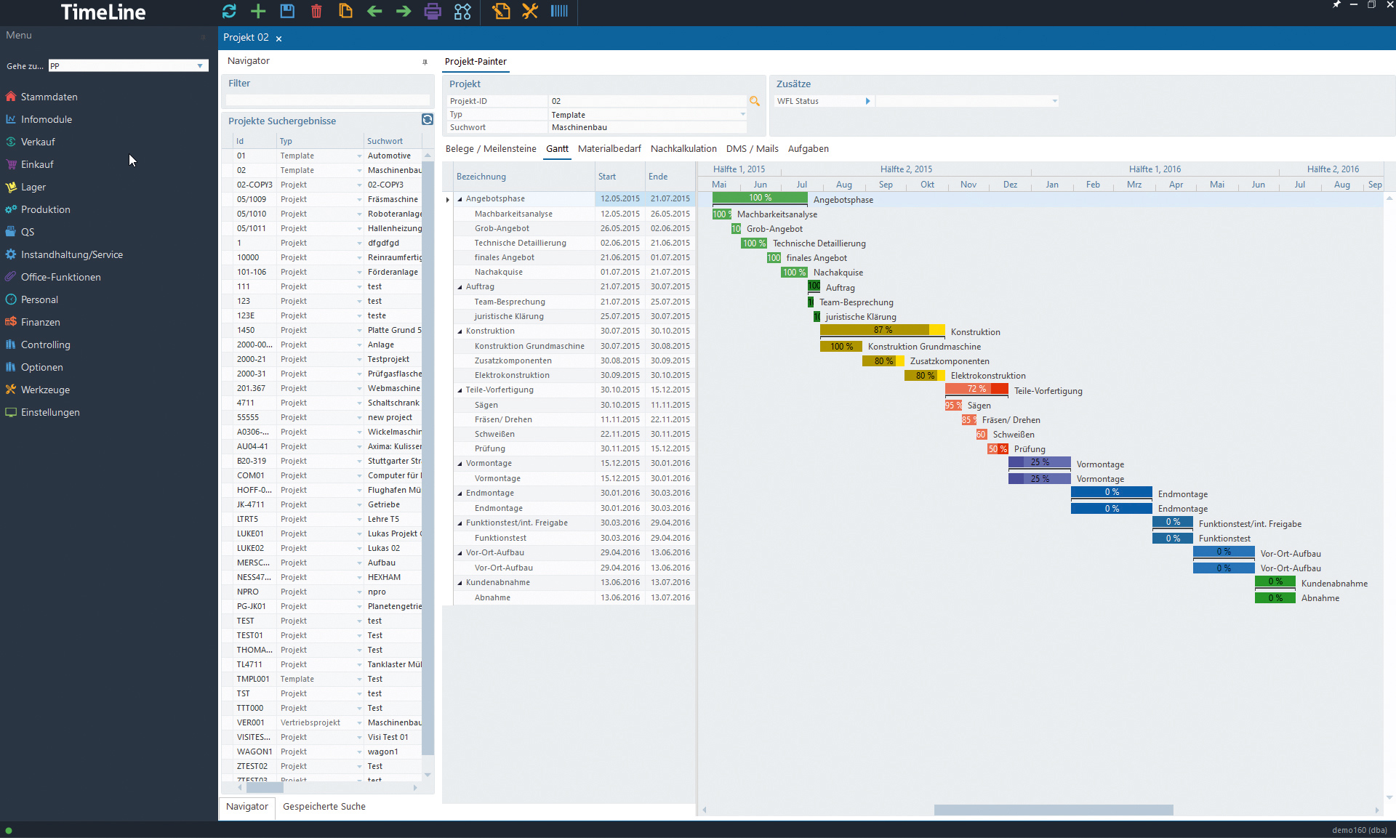This screenshot has width=1396, height=838.
Task: Click the Filter input field
Action: [327, 100]
